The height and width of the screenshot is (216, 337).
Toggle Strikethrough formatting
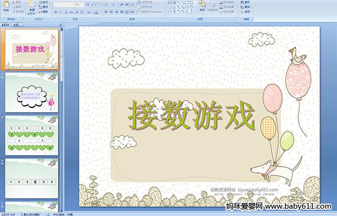(71, 12)
